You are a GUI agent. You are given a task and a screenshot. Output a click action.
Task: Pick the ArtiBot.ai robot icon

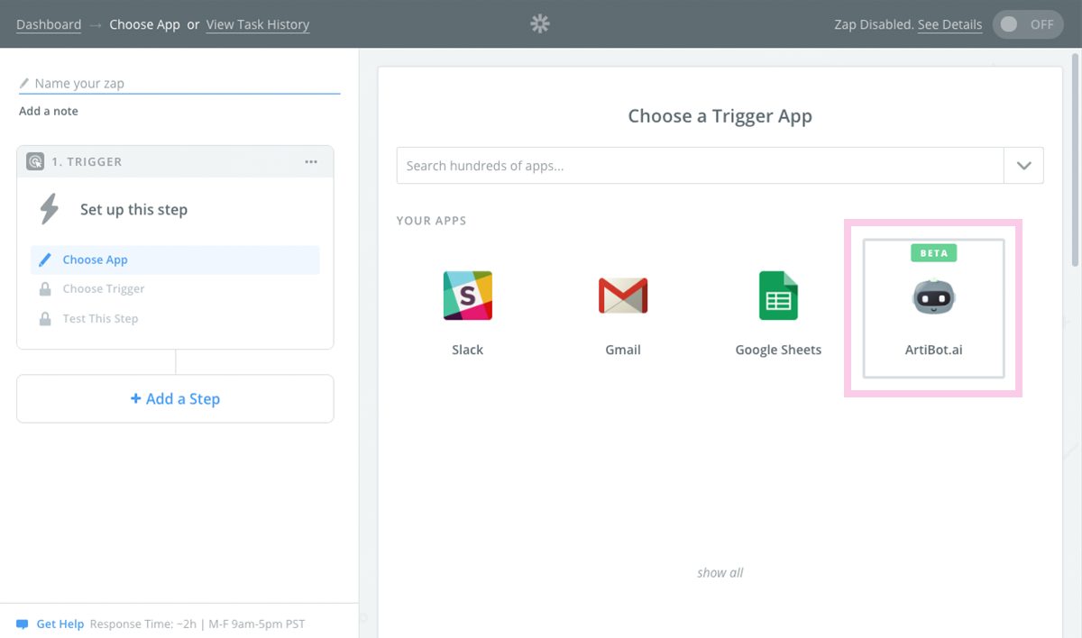click(933, 296)
